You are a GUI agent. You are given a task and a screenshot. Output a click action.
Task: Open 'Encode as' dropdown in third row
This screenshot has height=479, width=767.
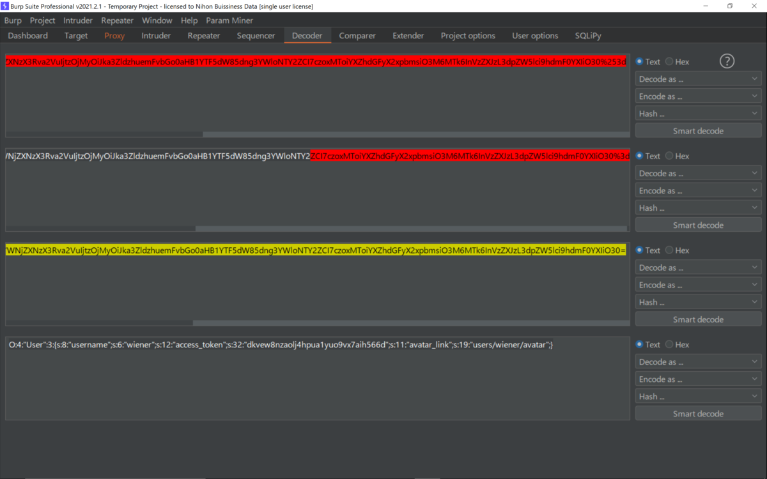[x=698, y=285]
